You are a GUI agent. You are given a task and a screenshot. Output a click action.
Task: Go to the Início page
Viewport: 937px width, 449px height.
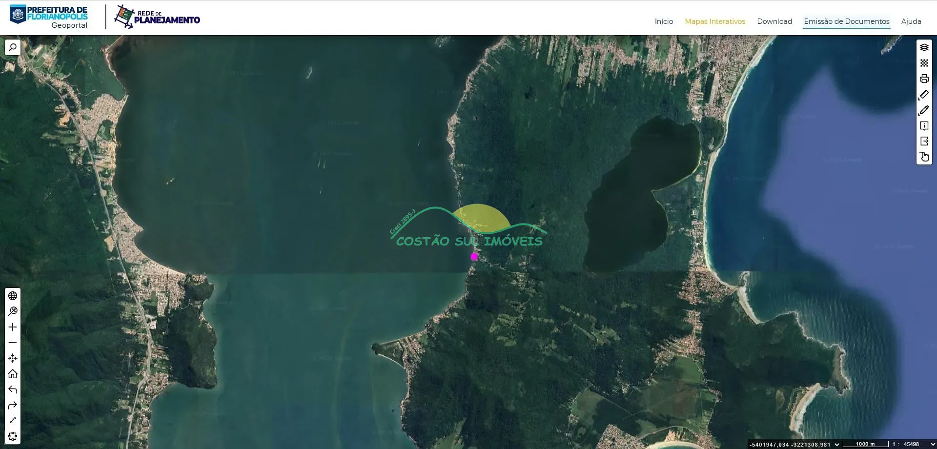(x=664, y=21)
